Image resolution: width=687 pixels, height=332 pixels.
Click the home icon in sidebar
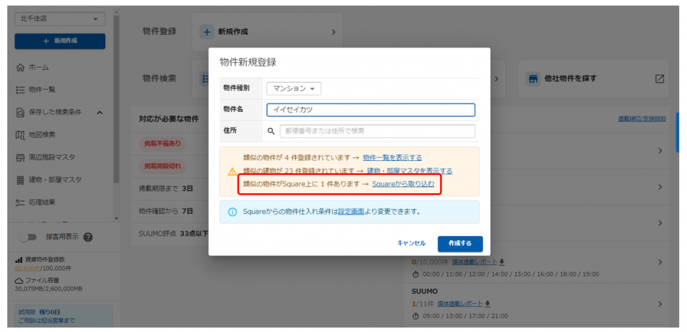19,68
